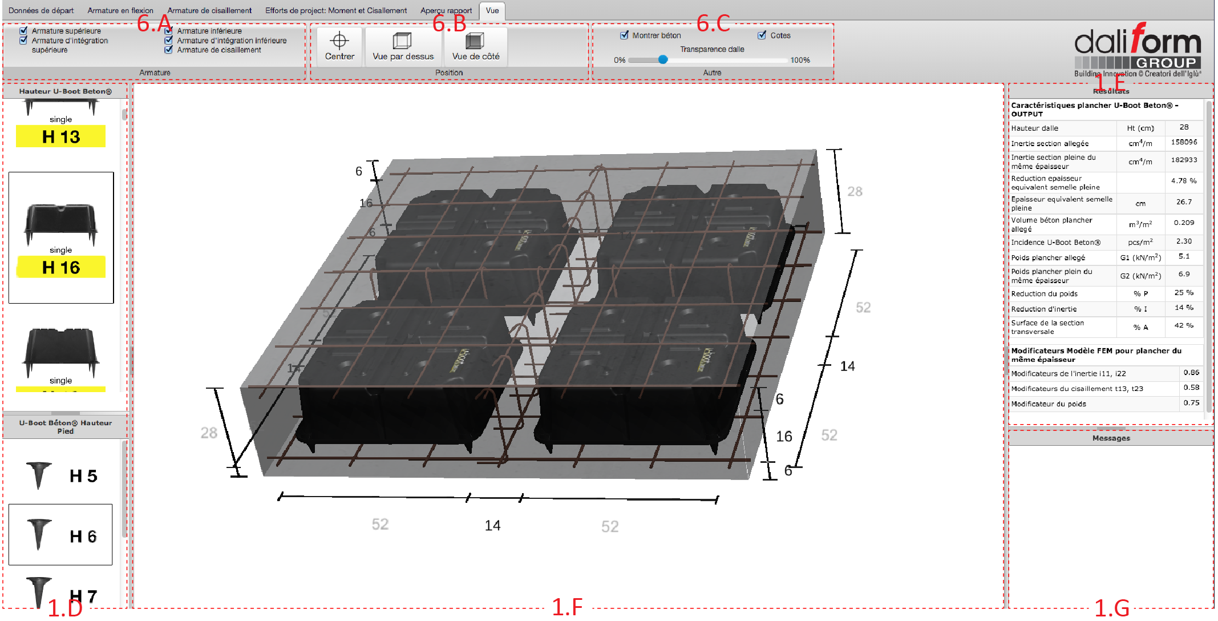1218x621 pixels.
Task: Select the Vue tab
Action: click(492, 10)
